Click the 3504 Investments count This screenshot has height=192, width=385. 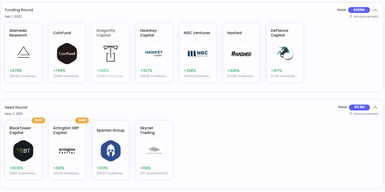pyautogui.click(x=67, y=173)
